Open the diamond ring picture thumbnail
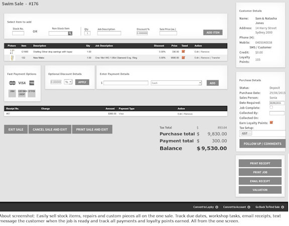Viewport: 289px width, 226px height. (12, 58)
